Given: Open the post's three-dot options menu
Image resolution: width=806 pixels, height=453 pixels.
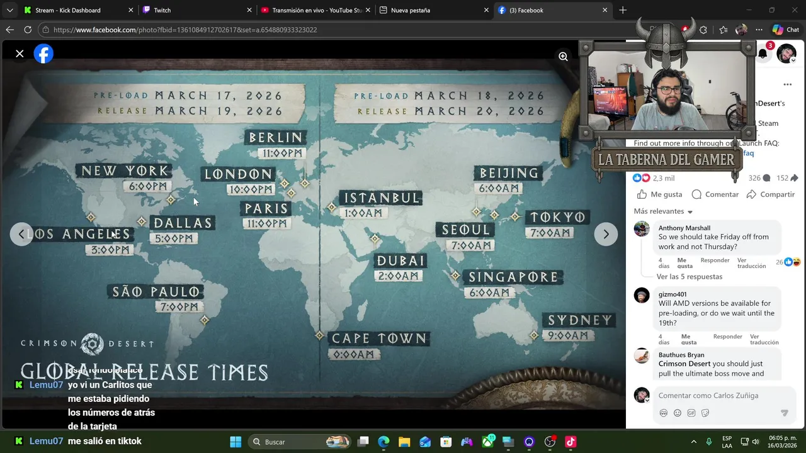Looking at the screenshot, I should pyautogui.click(x=787, y=84).
